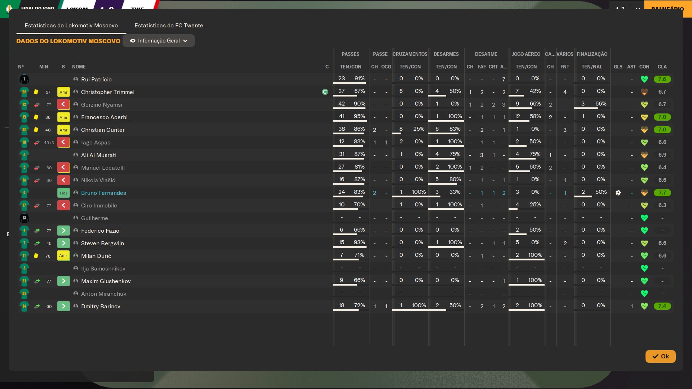The height and width of the screenshot is (389, 692).
Task: Sort by MIN column header
Action: click(x=44, y=67)
